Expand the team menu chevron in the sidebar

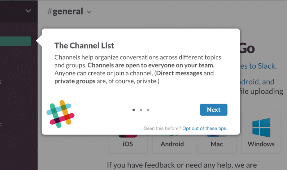pos(28,11)
